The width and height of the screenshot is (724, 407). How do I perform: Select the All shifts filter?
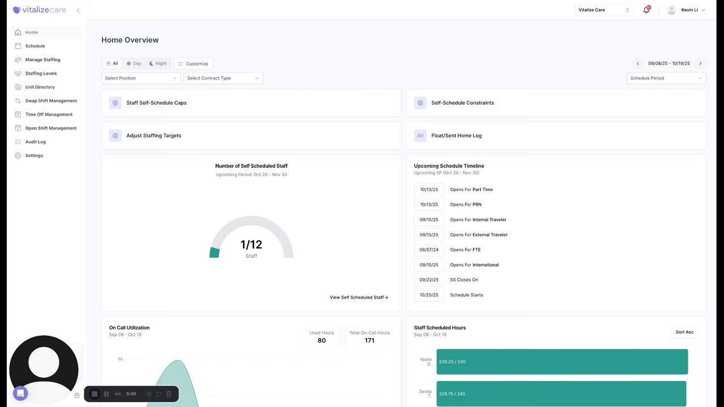pos(112,64)
